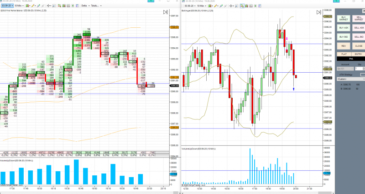Open the Account dropdown
365x194 pixels.
345,69
